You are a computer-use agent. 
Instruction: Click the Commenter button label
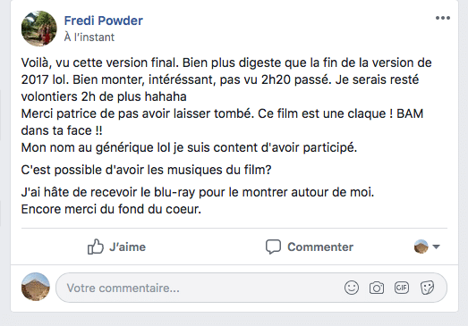point(320,247)
